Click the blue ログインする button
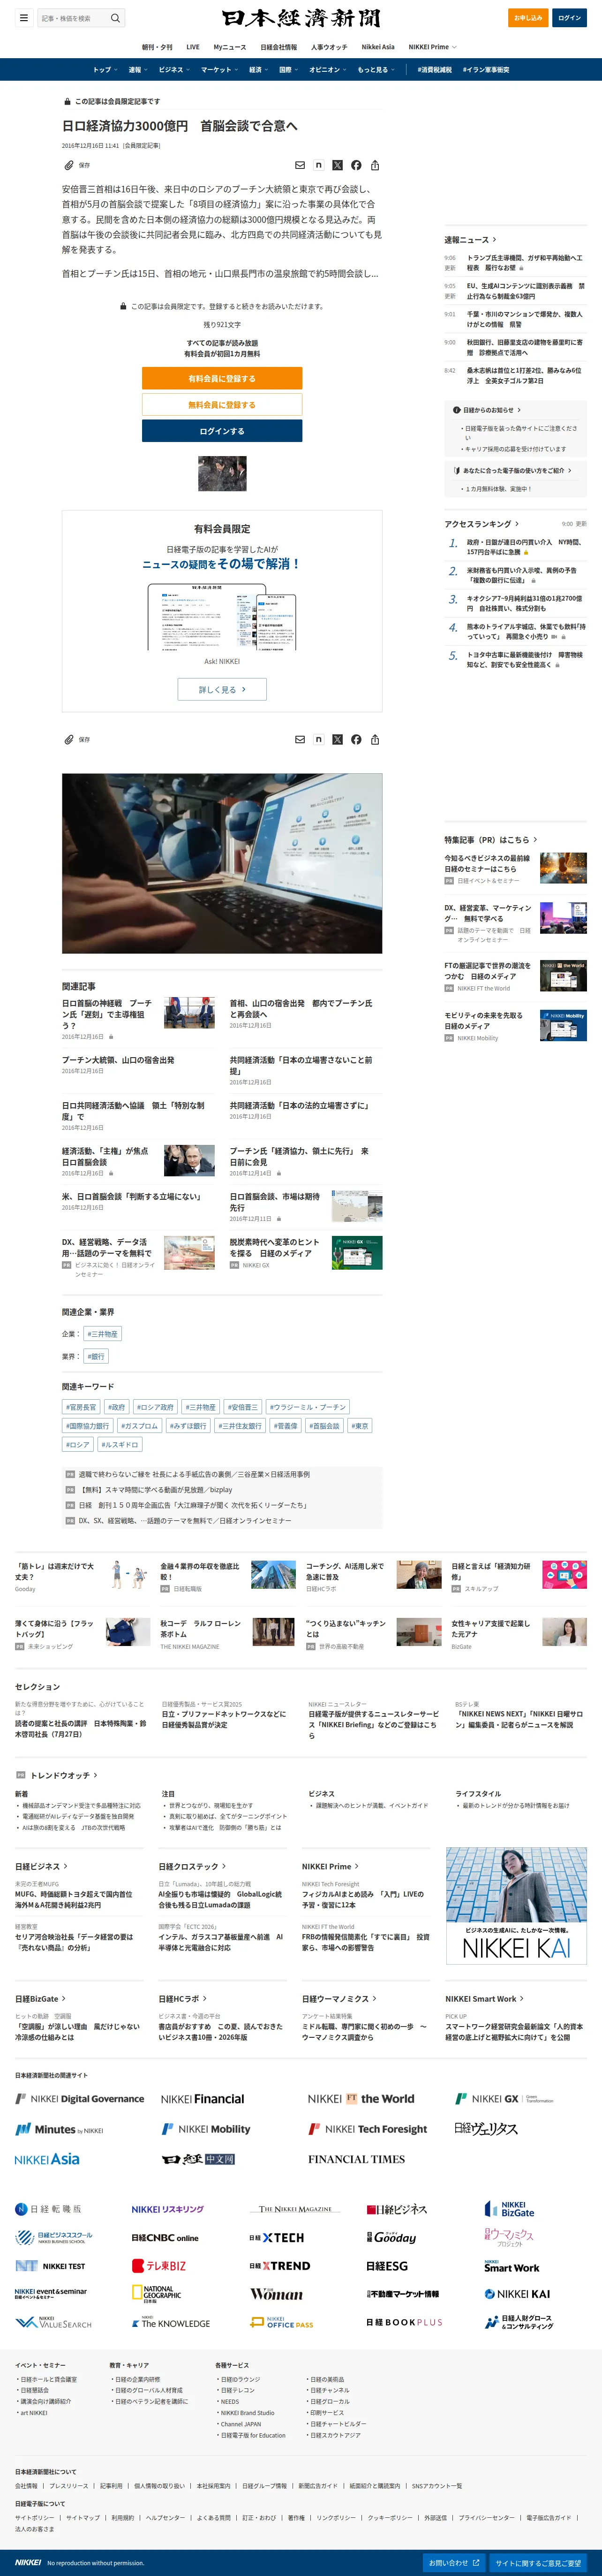The image size is (602, 2576). [222, 431]
